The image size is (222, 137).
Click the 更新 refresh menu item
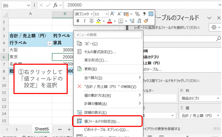[x=90, y=69]
